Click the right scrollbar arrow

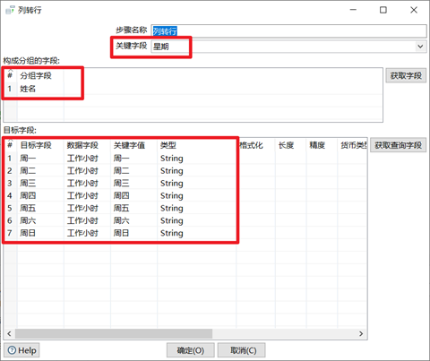(x=361, y=333)
